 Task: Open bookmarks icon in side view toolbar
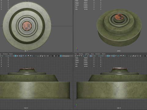81,56
